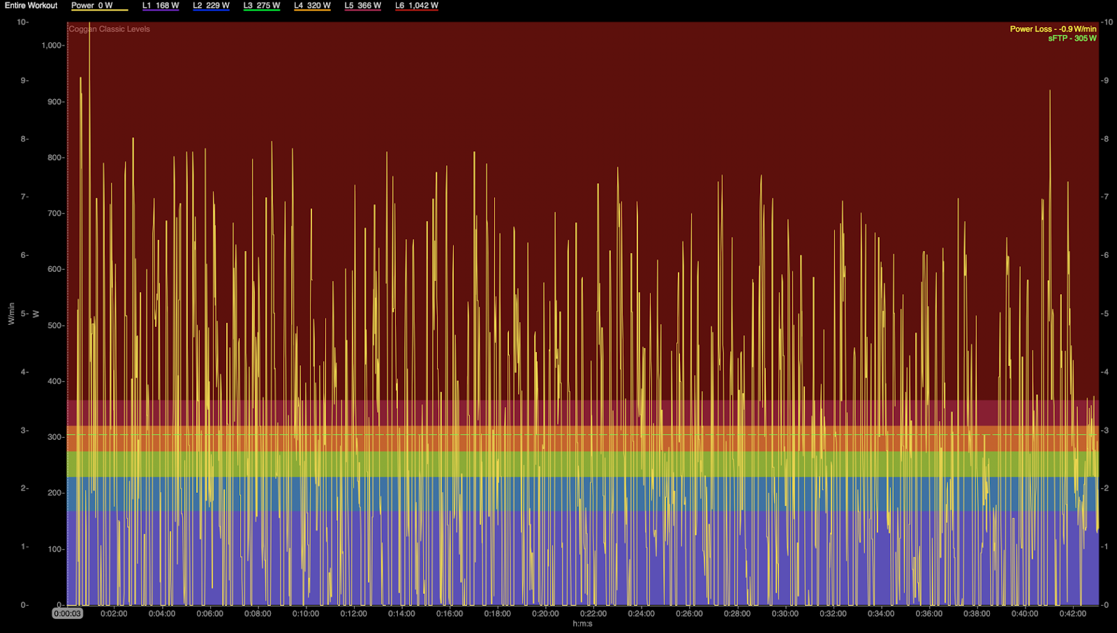Click the "h:m:s" time axis title
The height and width of the screenshot is (633, 1117).
point(582,624)
